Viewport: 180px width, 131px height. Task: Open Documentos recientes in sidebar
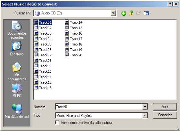pos(17,30)
